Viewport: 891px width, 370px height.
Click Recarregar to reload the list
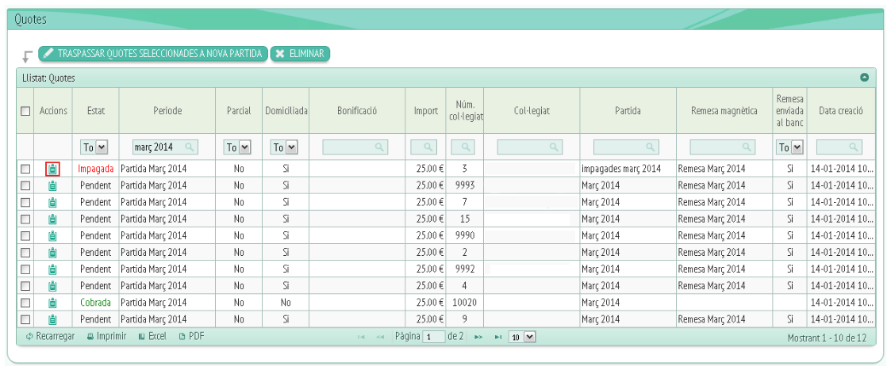pyautogui.click(x=50, y=337)
